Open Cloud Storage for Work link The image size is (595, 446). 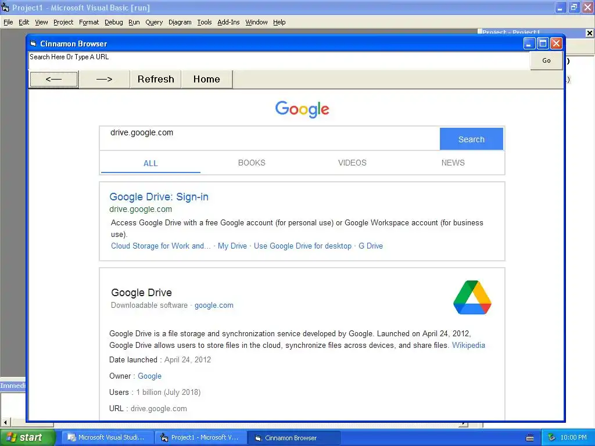click(x=161, y=246)
